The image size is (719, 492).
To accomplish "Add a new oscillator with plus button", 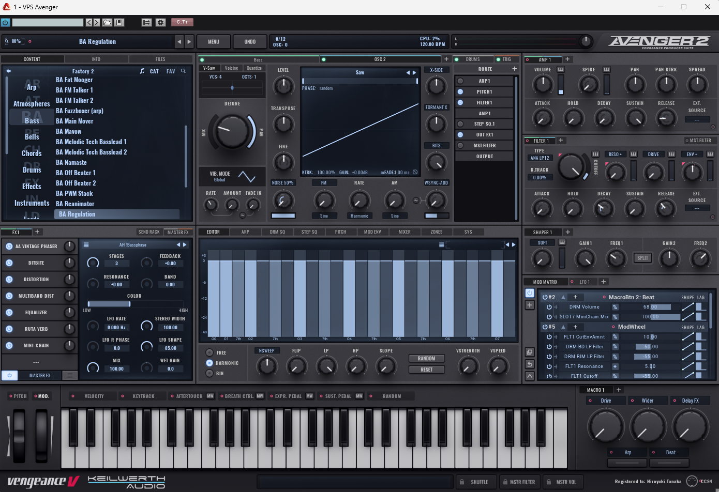I will point(446,59).
